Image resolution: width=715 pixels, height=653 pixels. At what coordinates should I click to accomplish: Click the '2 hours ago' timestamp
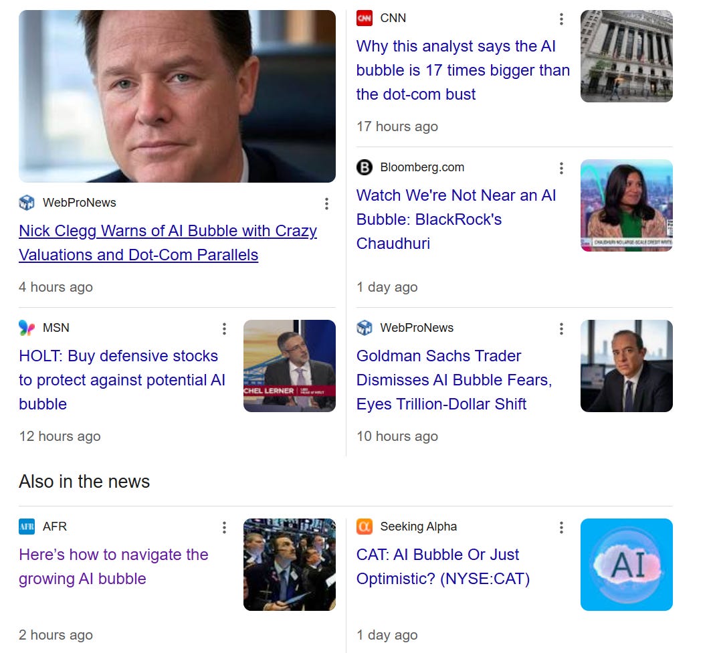click(x=56, y=635)
